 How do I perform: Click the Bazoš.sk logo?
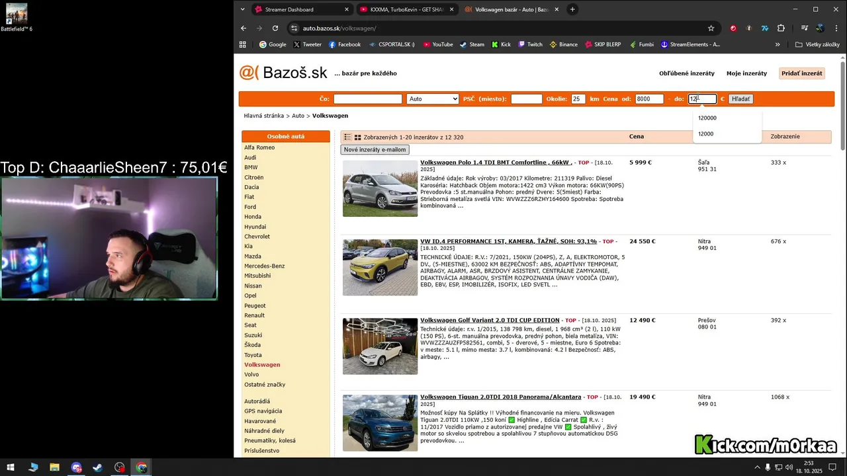283,73
